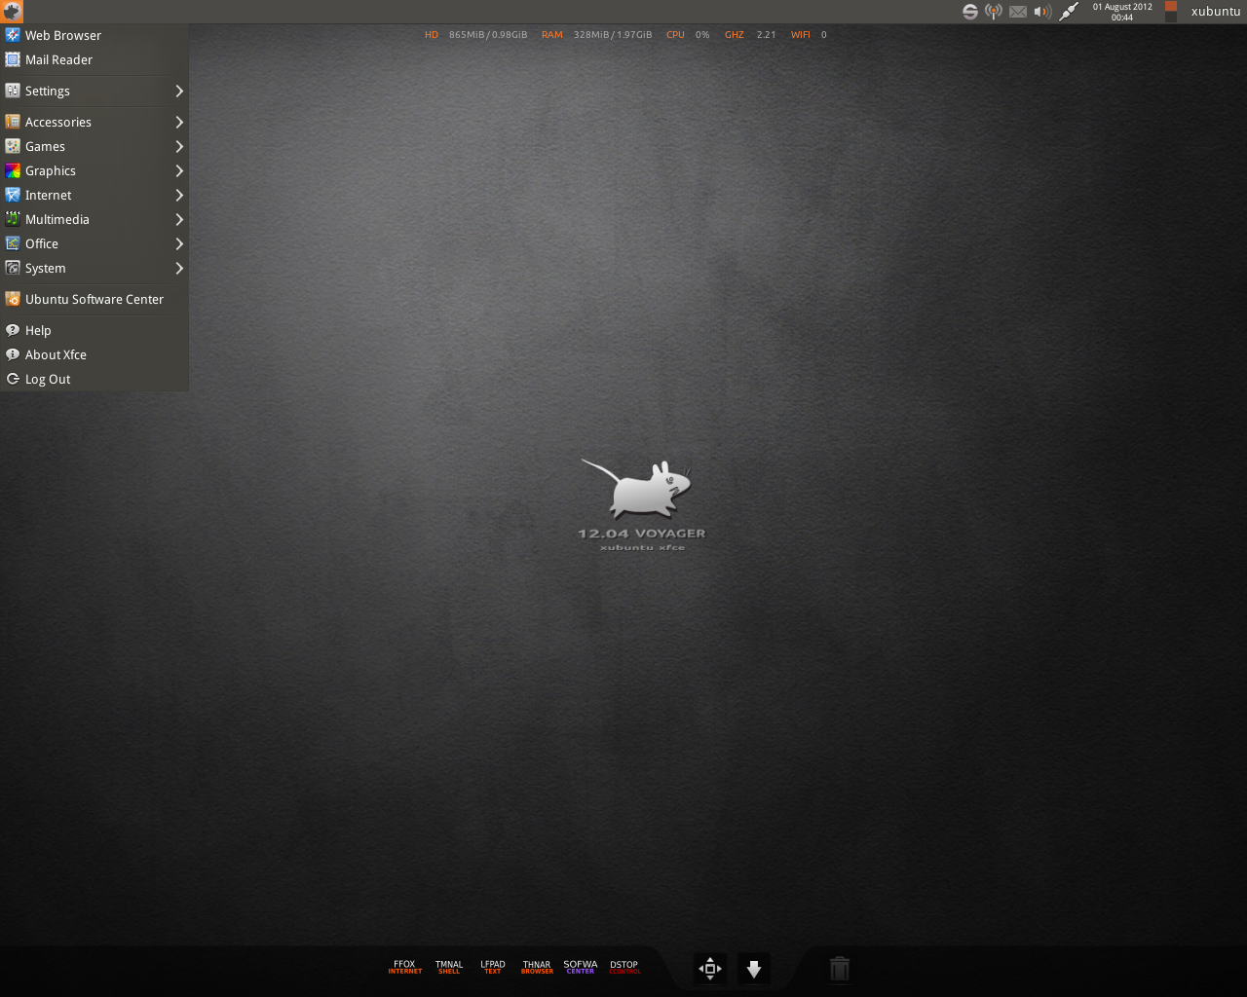Screen dimensions: 1247x997
Task: Click the Xfce applications menu button
Action: (12, 12)
